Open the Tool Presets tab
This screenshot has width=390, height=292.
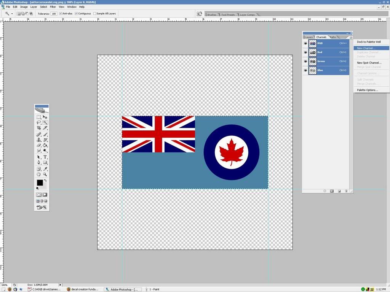(228, 15)
